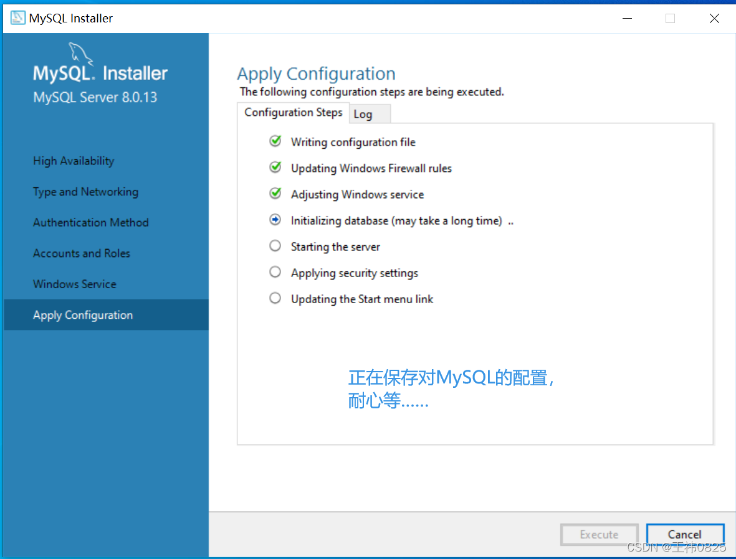
Task: Click the MySQL dolphin logo
Action: [80, 54]
